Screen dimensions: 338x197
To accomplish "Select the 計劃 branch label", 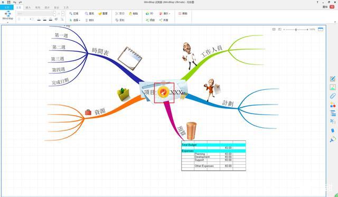I will click(228, 103).
